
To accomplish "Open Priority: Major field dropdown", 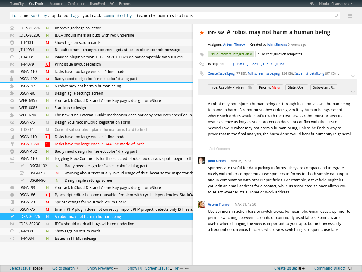I will pos(270,87).
